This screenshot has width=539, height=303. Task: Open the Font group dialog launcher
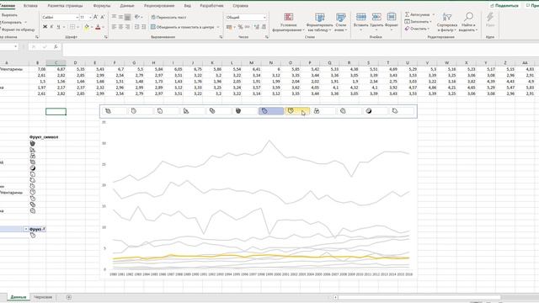point(106,37)
